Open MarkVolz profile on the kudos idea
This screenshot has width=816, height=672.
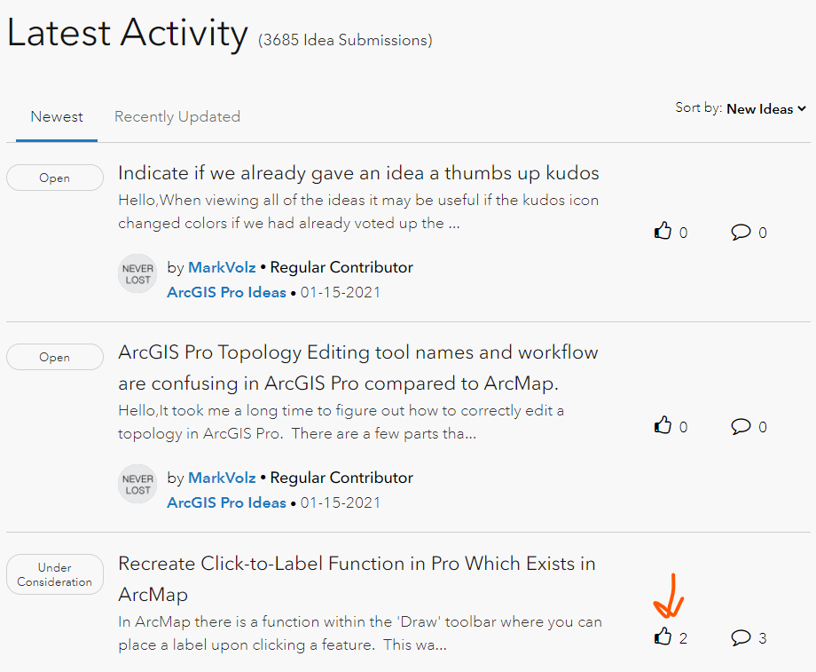(222, 267)
